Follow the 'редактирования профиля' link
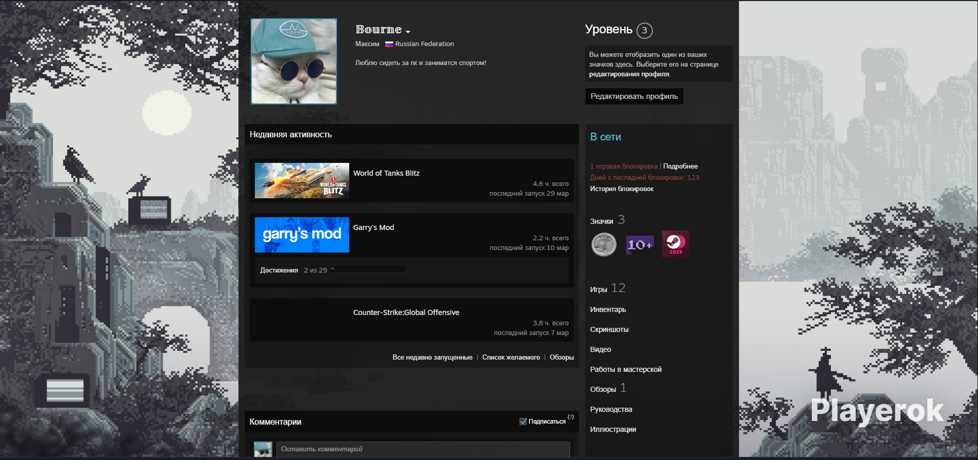 click(629, 74)
